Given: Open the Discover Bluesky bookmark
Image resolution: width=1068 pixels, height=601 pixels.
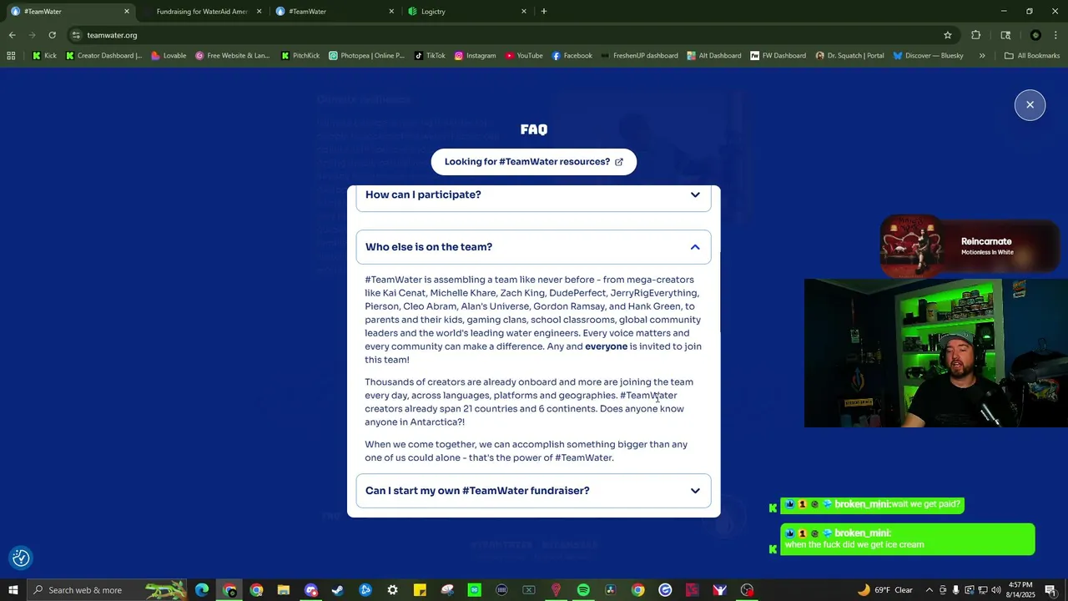Looking at the screenshot, I should tap(928, 56).
